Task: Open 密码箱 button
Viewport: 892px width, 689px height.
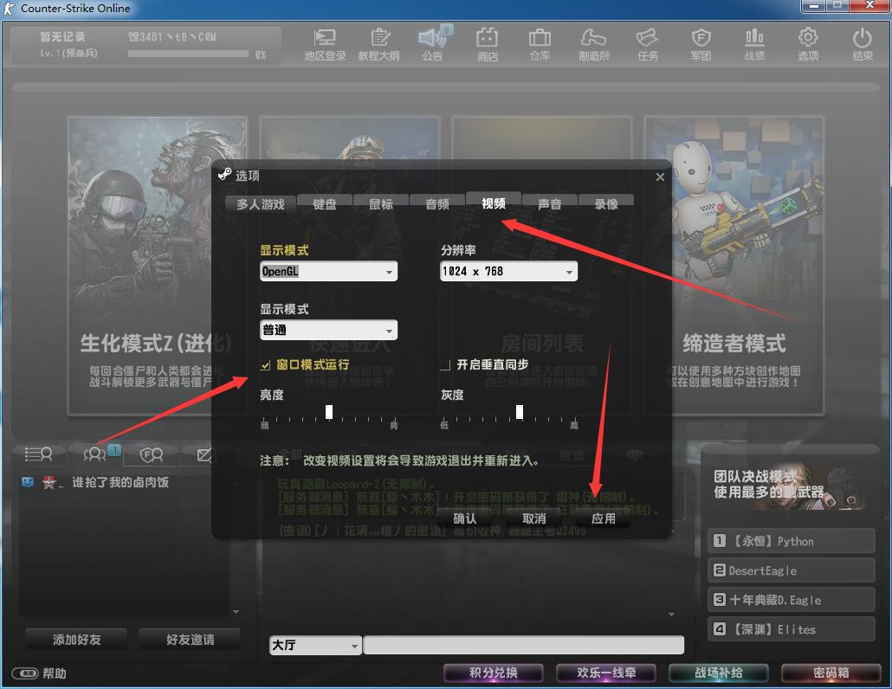Action: pyautogui.click(x=831, y=673)
